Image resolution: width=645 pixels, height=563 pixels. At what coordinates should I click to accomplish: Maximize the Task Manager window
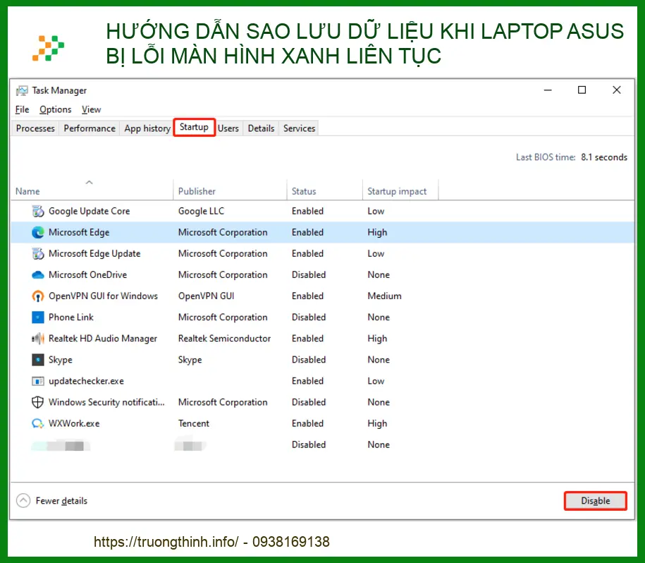click(x=582, y=90)
